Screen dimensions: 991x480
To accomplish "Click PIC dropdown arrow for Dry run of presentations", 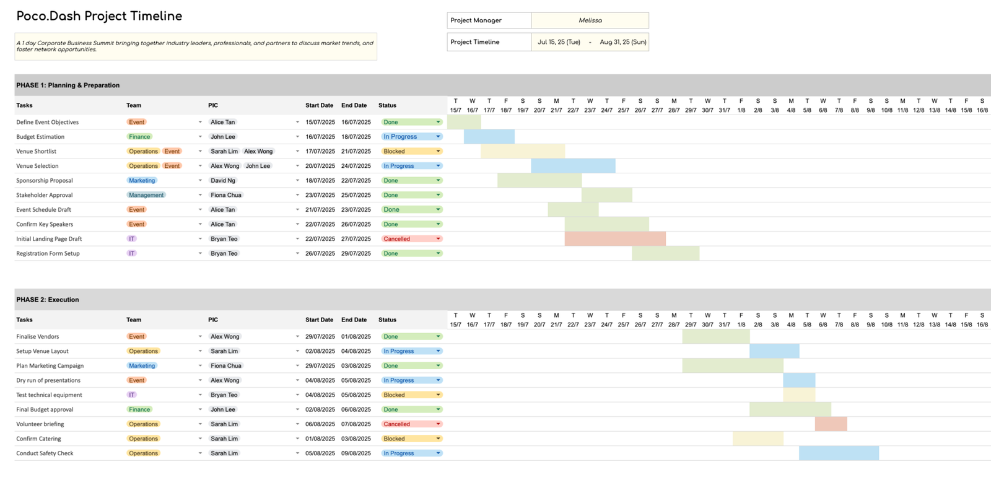I will [297, 380].
